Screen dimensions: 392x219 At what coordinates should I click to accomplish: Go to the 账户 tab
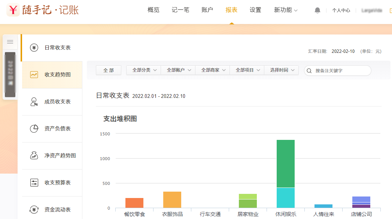pos(207,10)
